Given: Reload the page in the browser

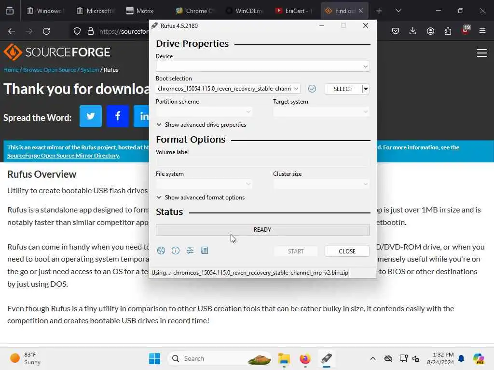Looking at the screenshot, I should 46,31.
